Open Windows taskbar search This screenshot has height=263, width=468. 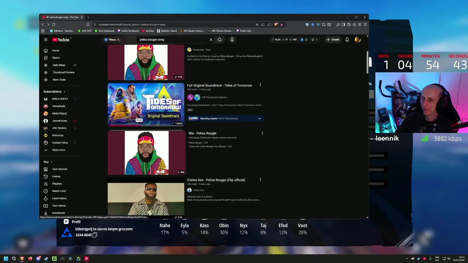point(14,259)
